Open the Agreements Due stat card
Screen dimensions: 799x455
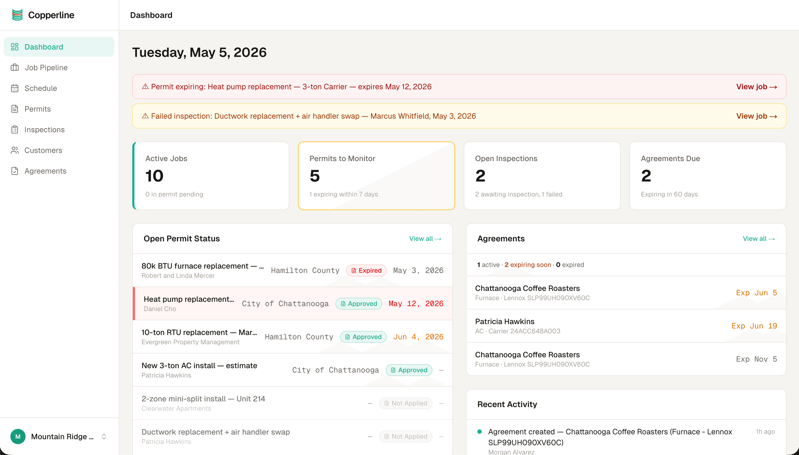708,176
